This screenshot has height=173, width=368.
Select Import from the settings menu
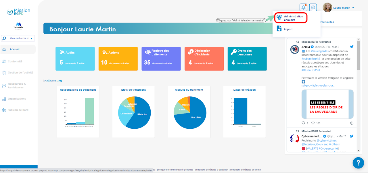click(288, 29)
